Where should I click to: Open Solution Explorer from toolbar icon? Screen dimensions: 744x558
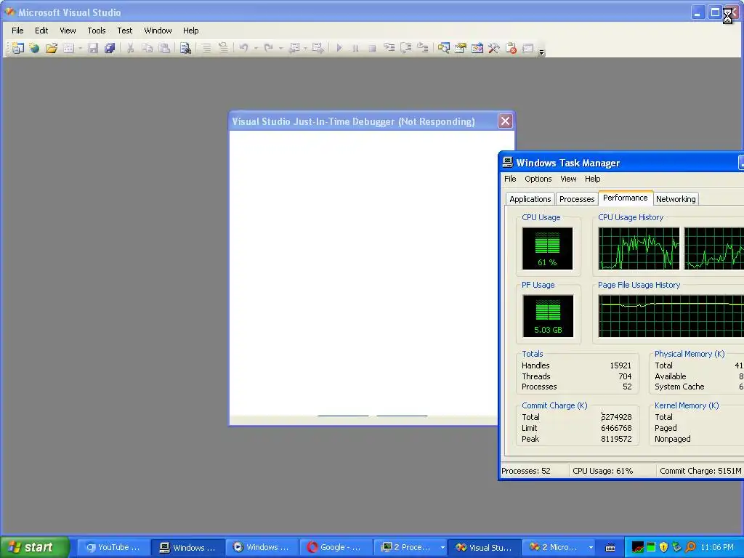pyautogui.click(x=444, y=48)
